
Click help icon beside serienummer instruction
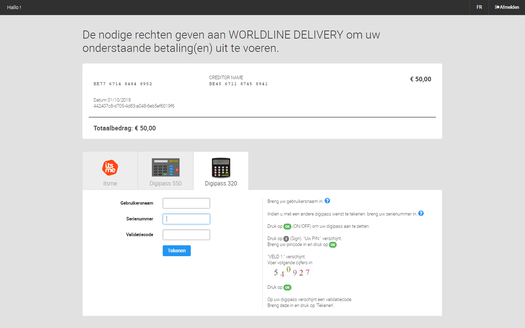pos(421,213)
